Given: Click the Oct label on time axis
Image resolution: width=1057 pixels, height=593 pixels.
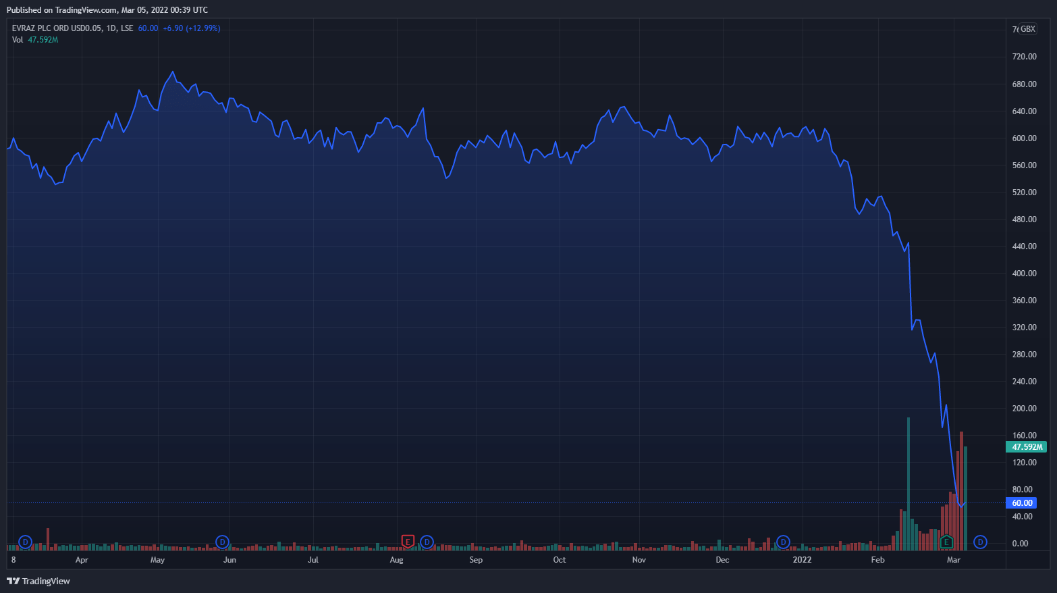Looking at the screenshot, I should [560, 560].
